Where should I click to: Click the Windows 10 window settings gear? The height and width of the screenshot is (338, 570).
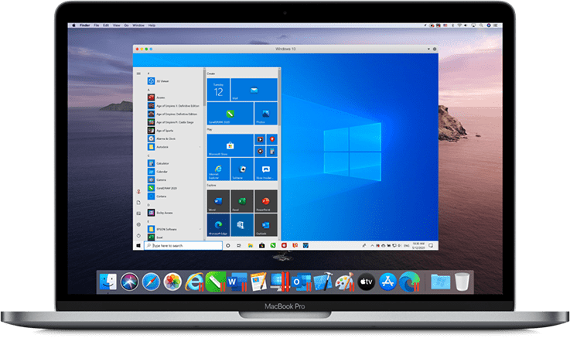[x=435, y=49]
